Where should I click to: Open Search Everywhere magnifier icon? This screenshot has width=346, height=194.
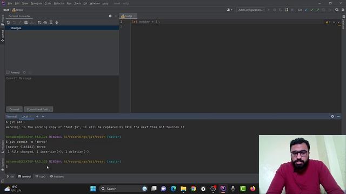pyautogui.click(x=337, y=10)
